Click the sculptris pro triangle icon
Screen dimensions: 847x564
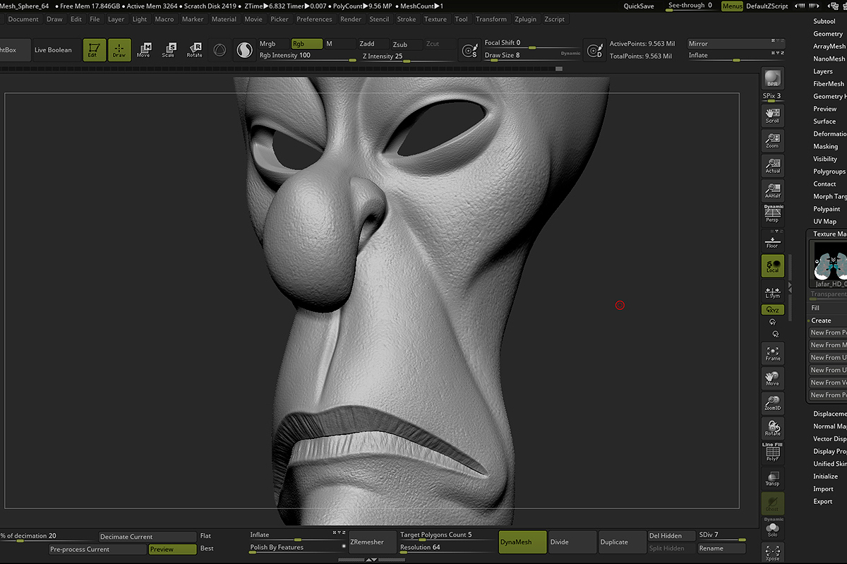point(220,50)
